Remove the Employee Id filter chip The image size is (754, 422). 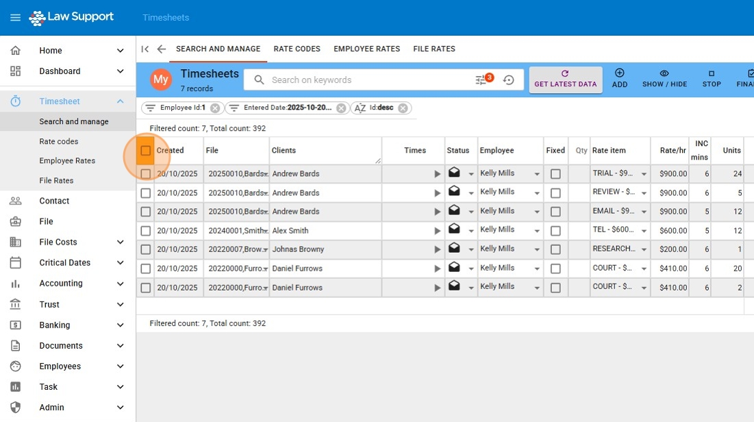(215, 108)
